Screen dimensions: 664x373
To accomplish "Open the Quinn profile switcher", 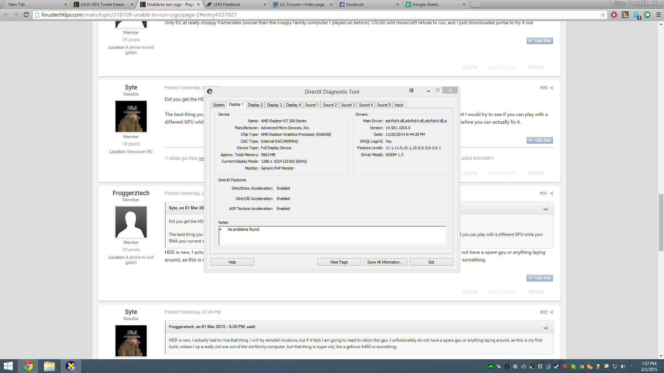I will tap(620, 3).
